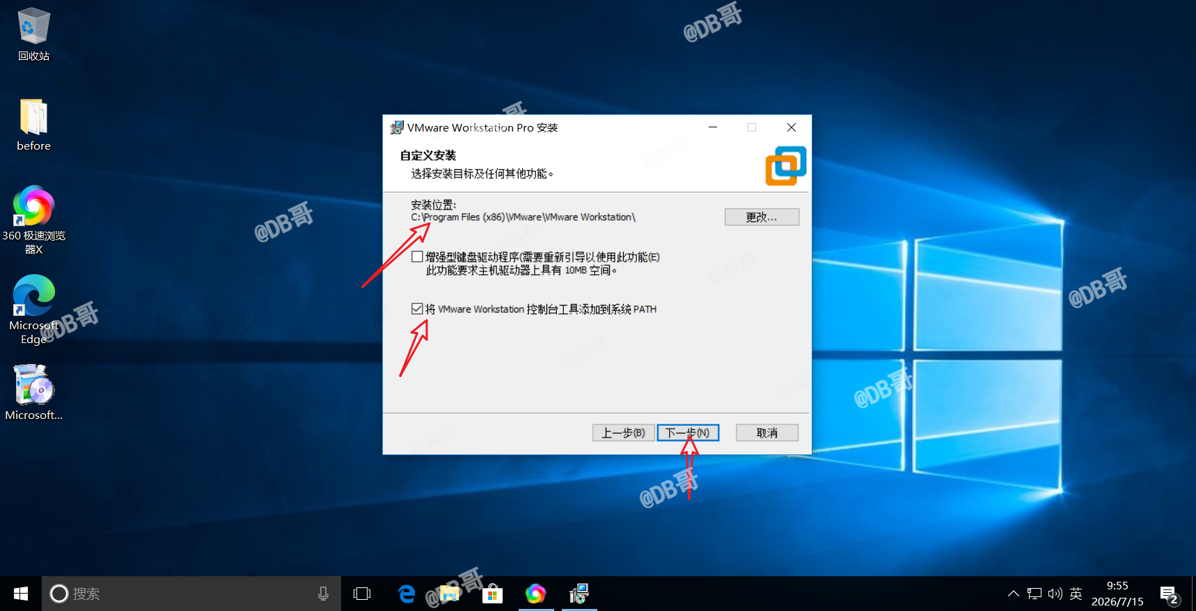1196x611 pixels.
Task: Switch to 360 browser taskbar icon
Action: pyautogui.click(x=536, y=594)
